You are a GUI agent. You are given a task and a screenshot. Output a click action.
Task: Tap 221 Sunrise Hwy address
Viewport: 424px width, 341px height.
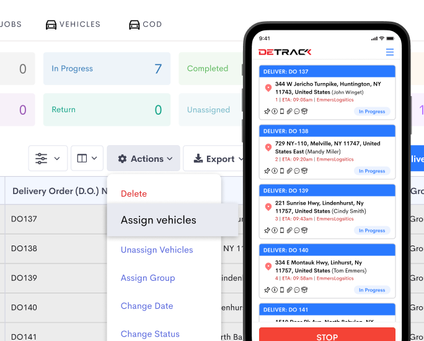pos(320,207)
